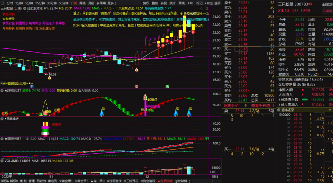Image resolution: width=333 pixels, height=183 pixels.
Task: Click 查看千档盘口 link
Action: point(263,106)
